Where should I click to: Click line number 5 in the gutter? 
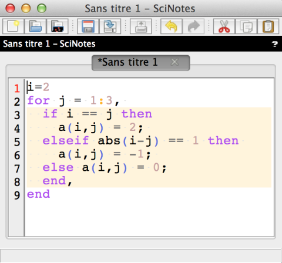(x=17, y=142)
